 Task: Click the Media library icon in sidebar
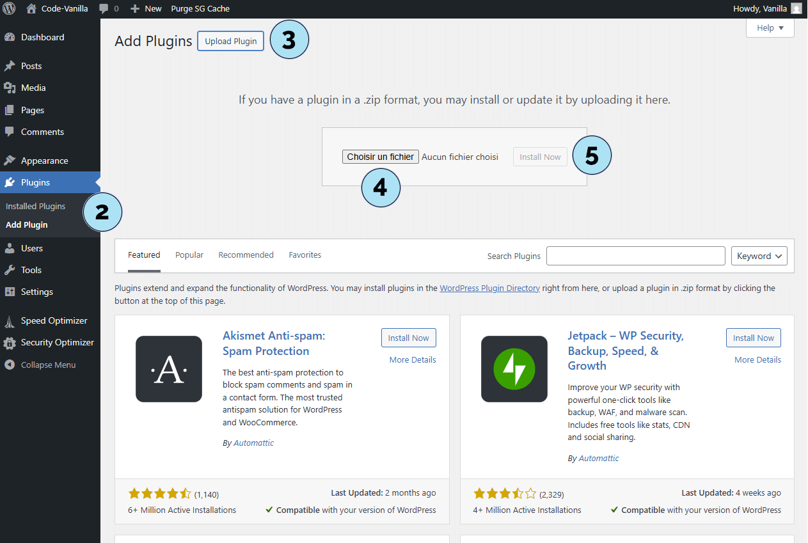[10, 88]
